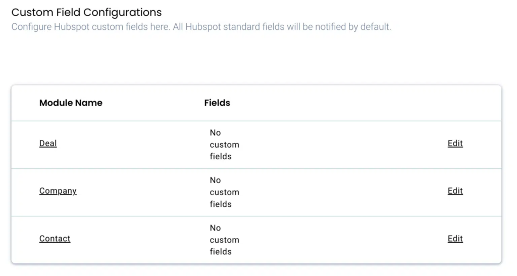Edit custom fields for the Contact module
Viewport: 517px width, 276px height.
tap(455, 239)
